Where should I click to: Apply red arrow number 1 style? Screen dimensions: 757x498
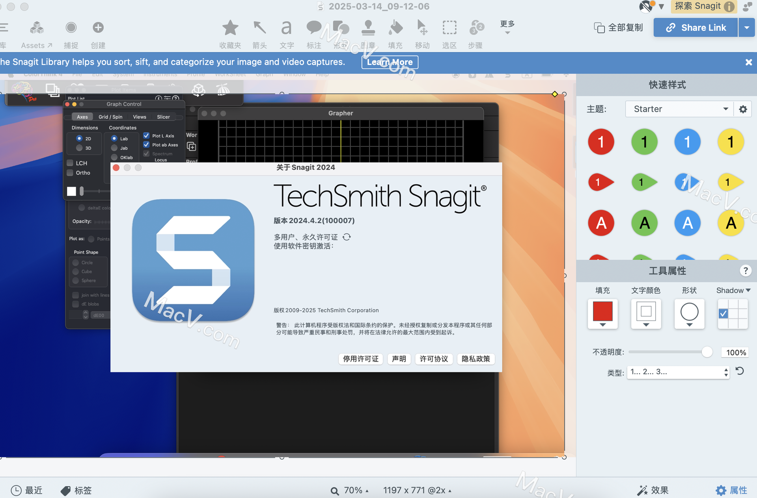601,182
